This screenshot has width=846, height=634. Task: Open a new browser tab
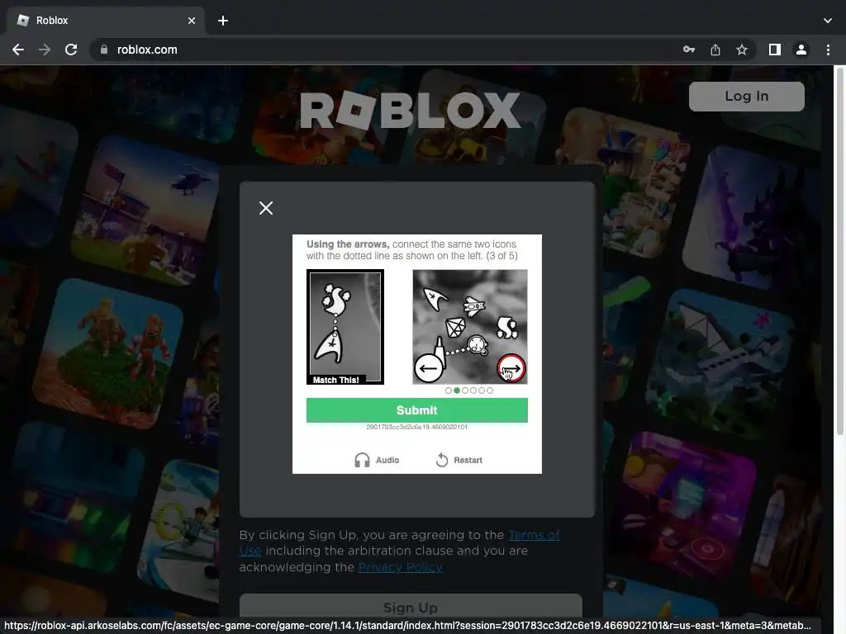(x=223, y=21)
